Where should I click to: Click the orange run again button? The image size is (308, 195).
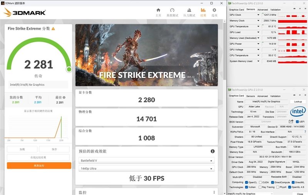[x=39, y=165]
